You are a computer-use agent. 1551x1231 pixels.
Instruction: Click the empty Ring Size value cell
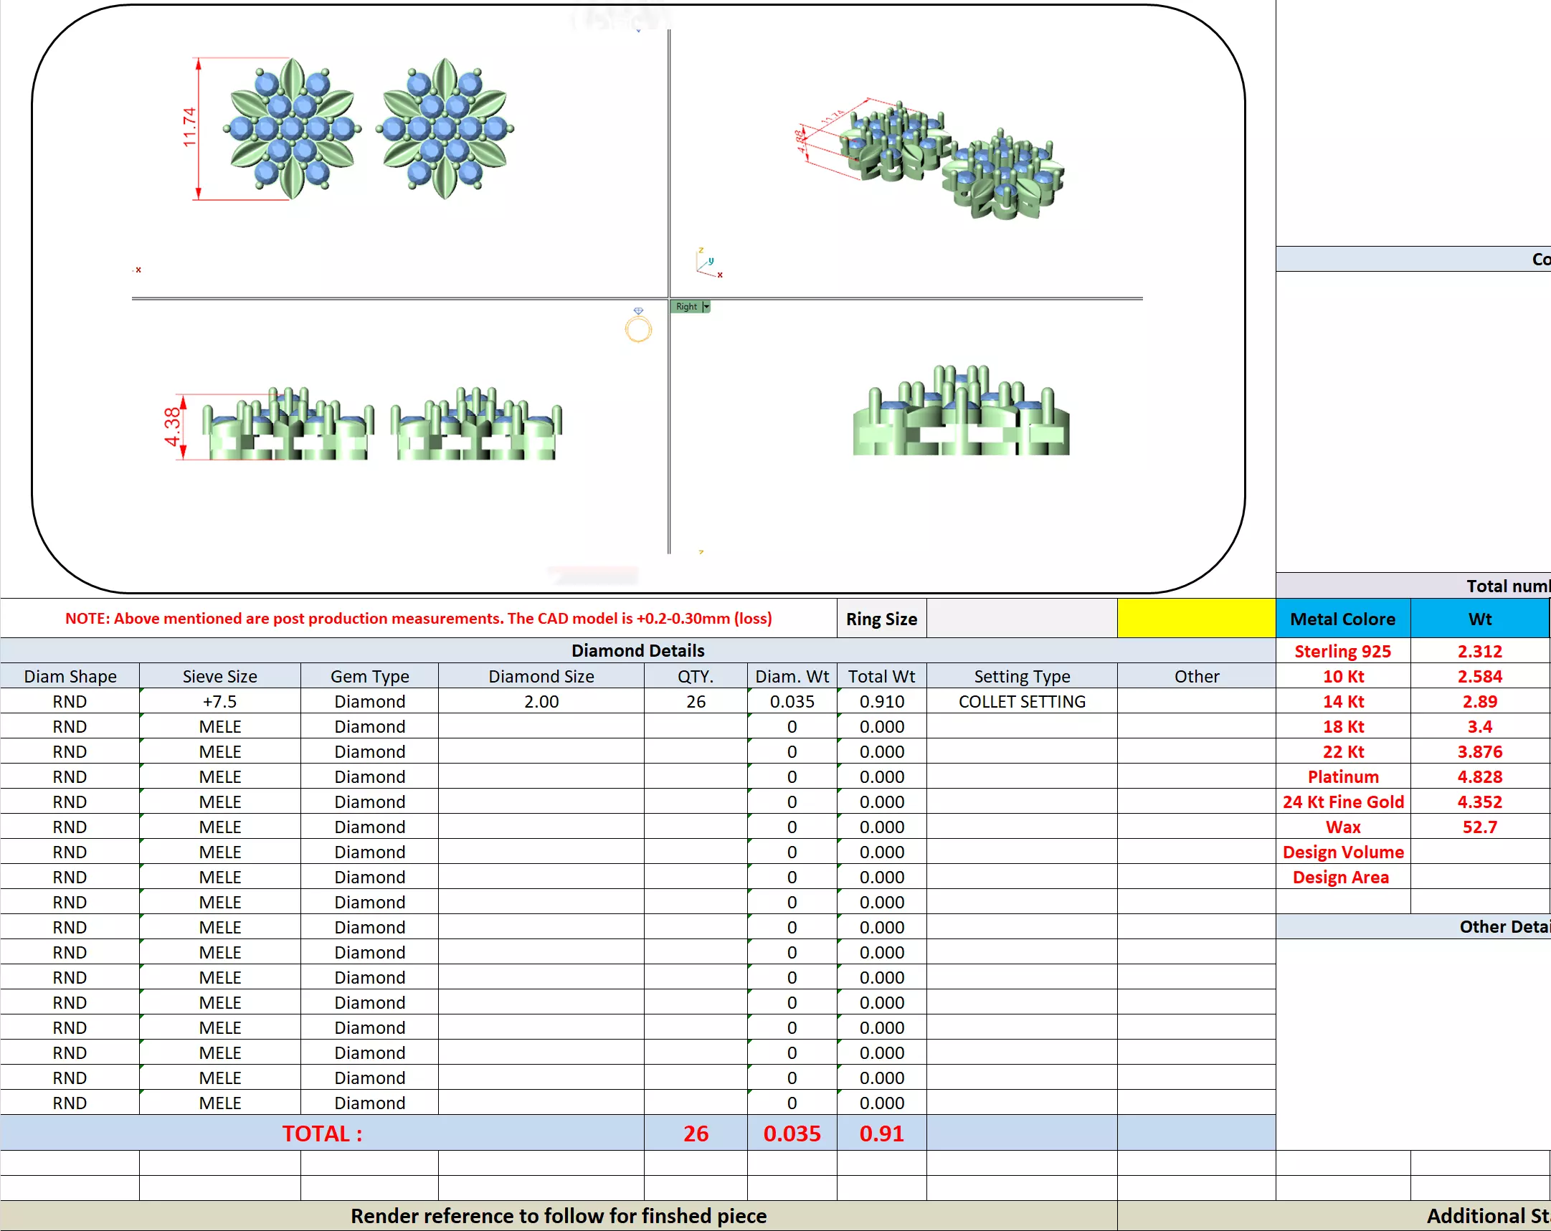click(x=1021, y=619)
